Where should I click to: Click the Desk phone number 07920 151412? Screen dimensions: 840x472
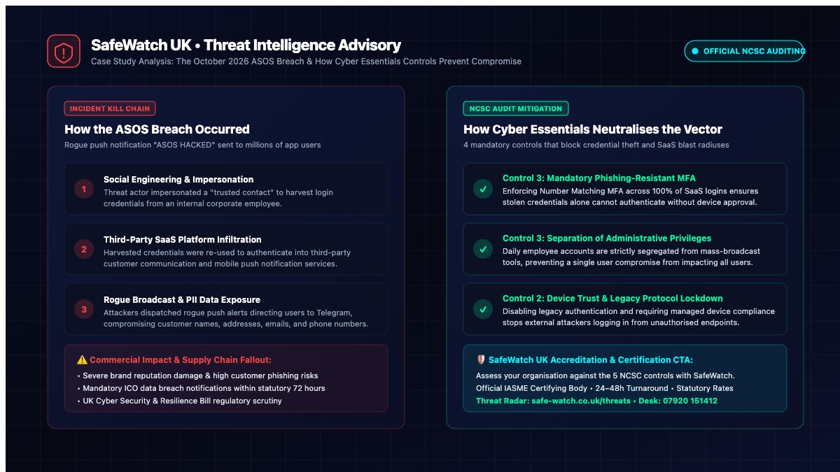pyautogui.click(x=689, y=401)
